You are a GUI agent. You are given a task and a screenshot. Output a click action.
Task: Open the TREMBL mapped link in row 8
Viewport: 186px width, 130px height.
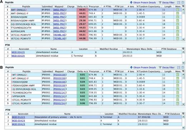59,35
